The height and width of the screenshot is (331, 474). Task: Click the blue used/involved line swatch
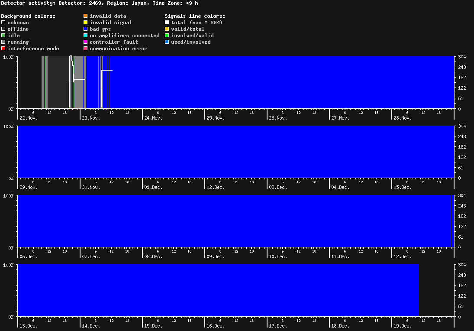click(x=167, y=42)
